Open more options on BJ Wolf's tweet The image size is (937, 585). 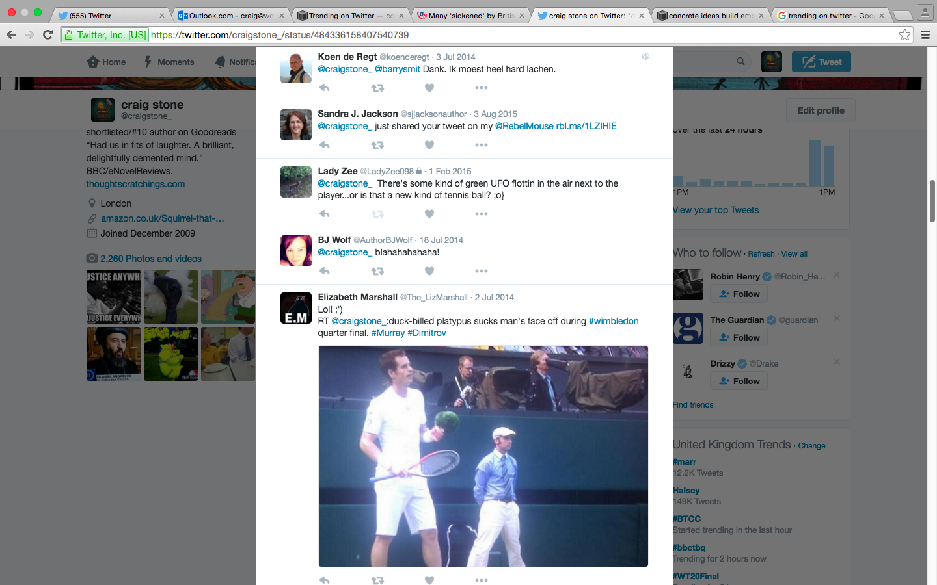pos(482,271)
